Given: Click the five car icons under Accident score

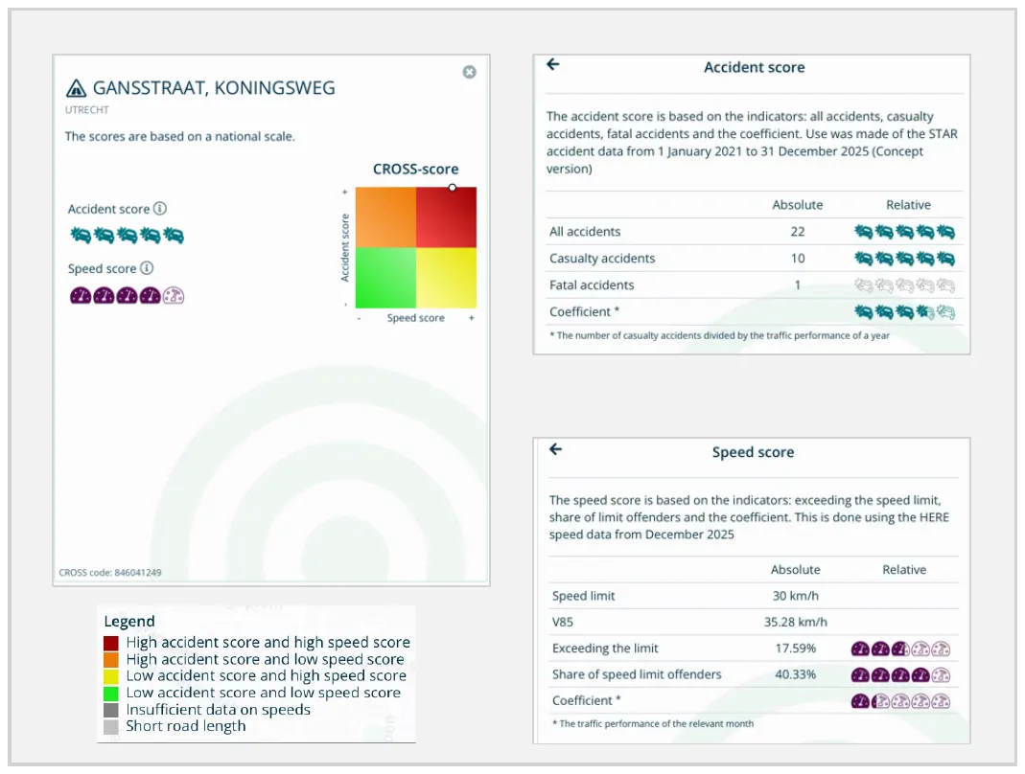Looking at the screenshot, I should [127, 235].
